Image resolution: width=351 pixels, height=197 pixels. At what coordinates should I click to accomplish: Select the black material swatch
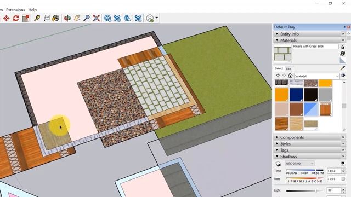[x=311, y=95]
